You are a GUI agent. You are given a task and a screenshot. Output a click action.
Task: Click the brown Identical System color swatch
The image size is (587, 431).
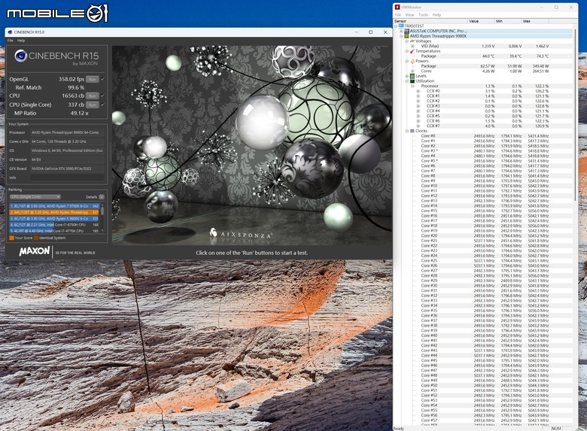point(36,238)
